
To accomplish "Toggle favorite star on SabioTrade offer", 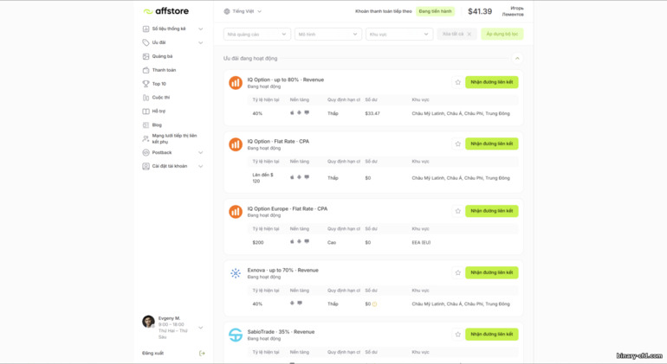I will pos(457,335).
